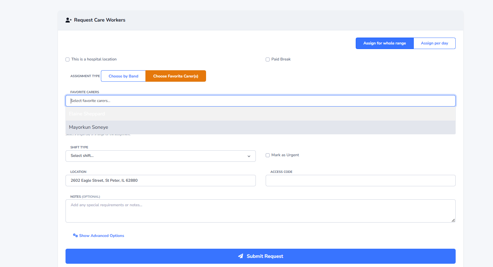Viewport: 493px width, 267px height.
Task: Click the user-plus icon beside Request Care Workers
Action: [x=68, y=20]
